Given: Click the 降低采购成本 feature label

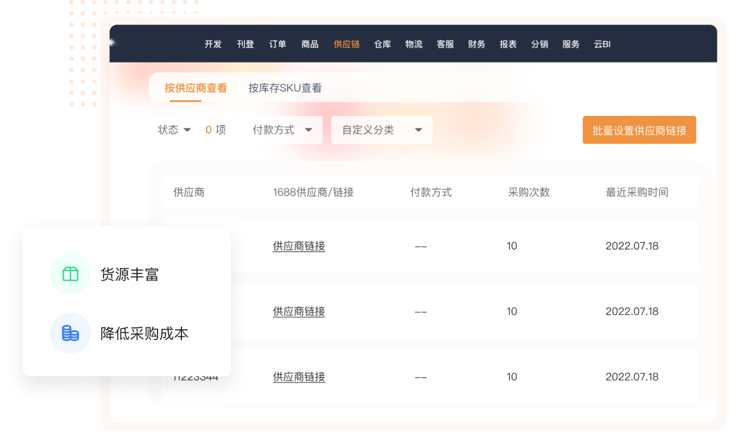Looking at the screenshot, I should 144,334.
